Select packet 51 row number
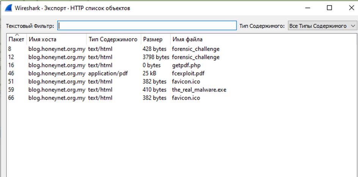This screenshot has width=358, height=177. click(11, 82)
